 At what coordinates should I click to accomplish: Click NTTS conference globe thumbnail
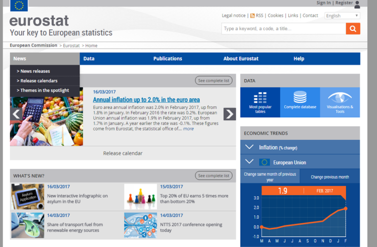tap(140, 225)
